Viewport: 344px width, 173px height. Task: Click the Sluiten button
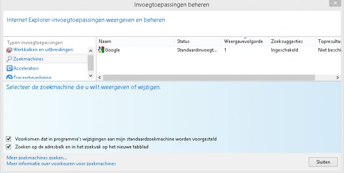click(323, 162)
